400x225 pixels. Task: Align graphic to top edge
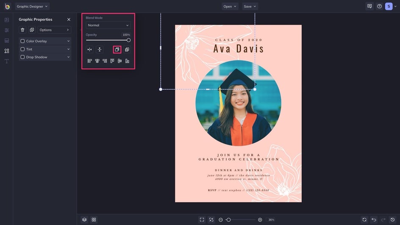tap(112, 61)
